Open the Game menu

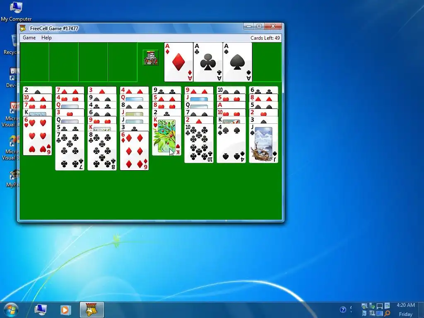tap(29, 38)
